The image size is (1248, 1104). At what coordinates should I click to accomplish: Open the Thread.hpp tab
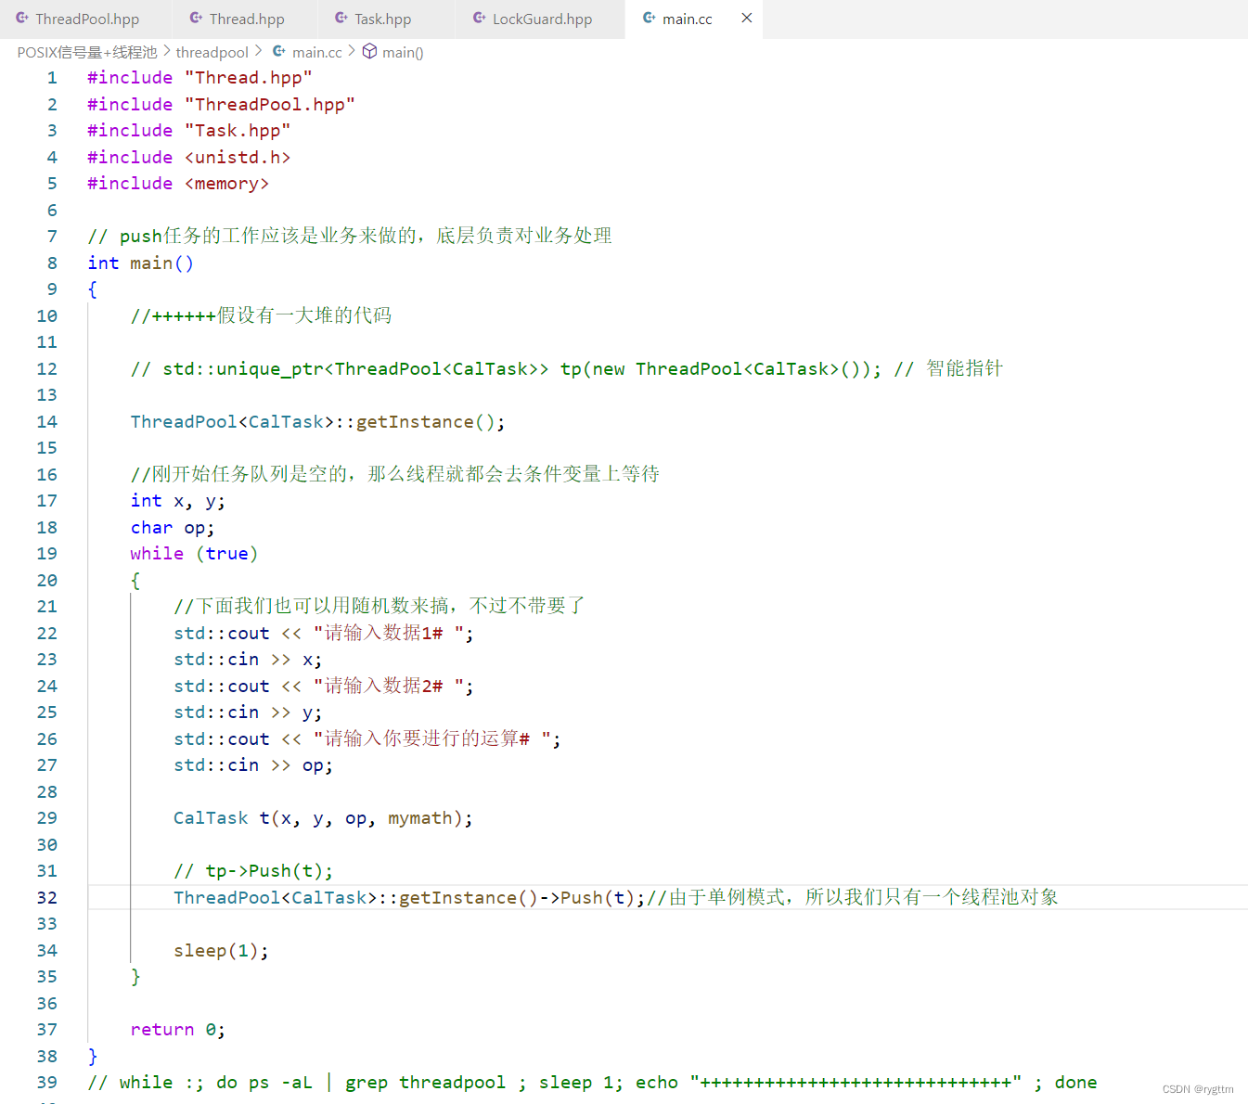pyautogui.click(x=245, y=19)
